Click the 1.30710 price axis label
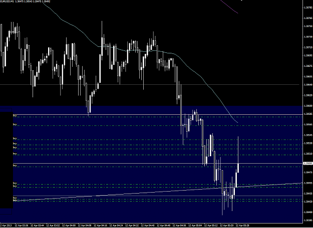 pos(308,47)
